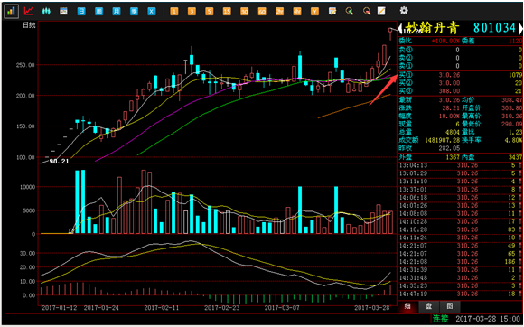This screenshot has width=524, height=327.
Task: Go to previous stock with left arrow
Action: coord(400,28)
